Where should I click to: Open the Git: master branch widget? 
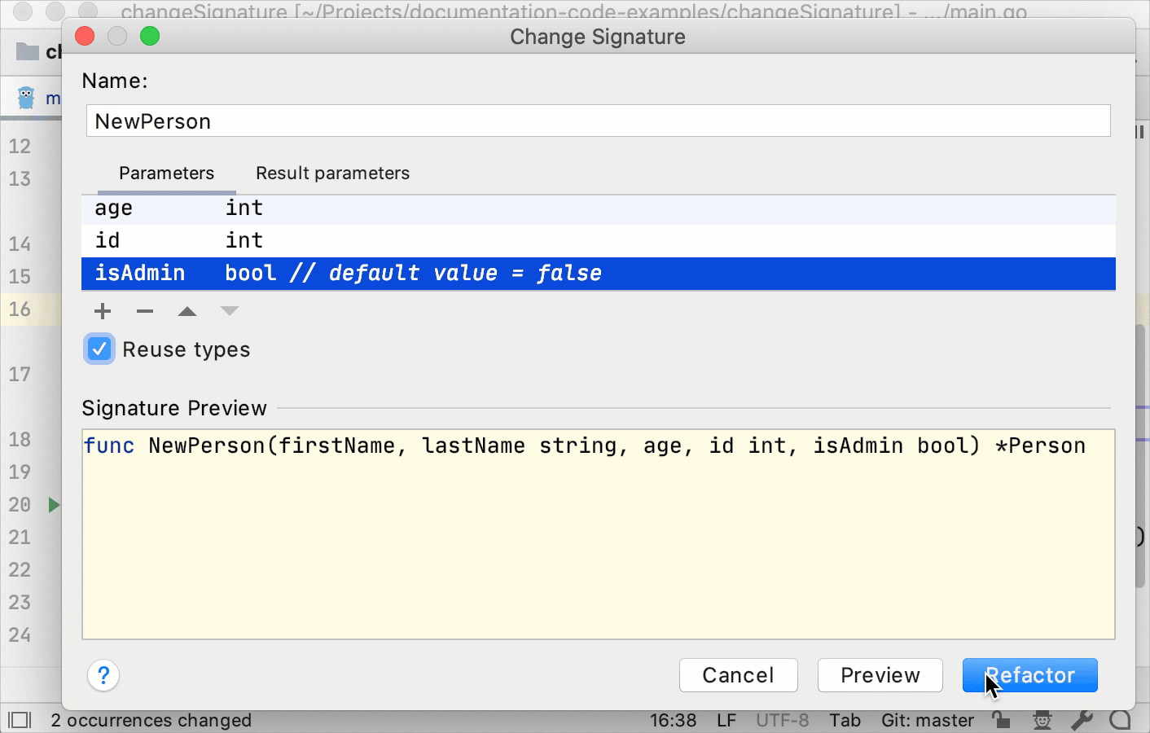(x=927, y=720)
